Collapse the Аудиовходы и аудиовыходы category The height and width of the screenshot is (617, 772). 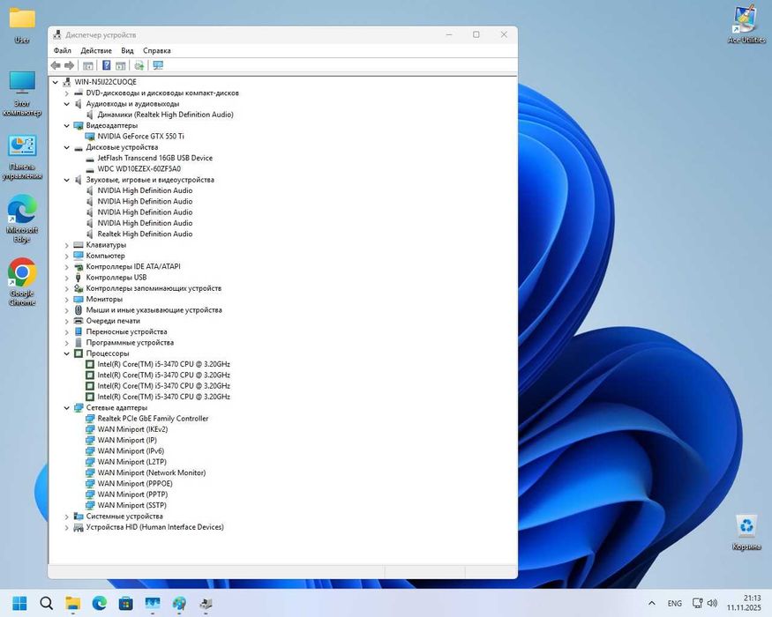[66, 104]
